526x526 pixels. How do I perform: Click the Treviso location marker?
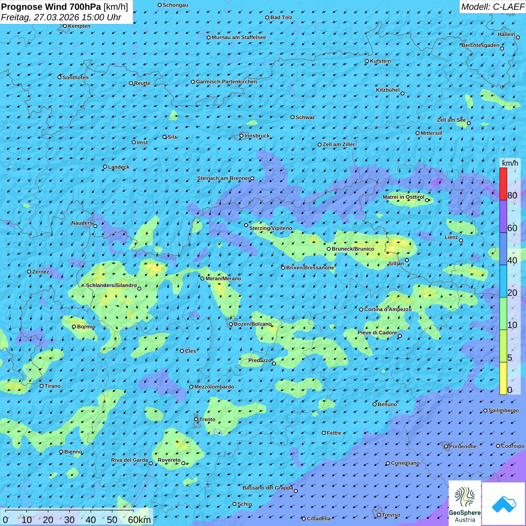point(379,515)
